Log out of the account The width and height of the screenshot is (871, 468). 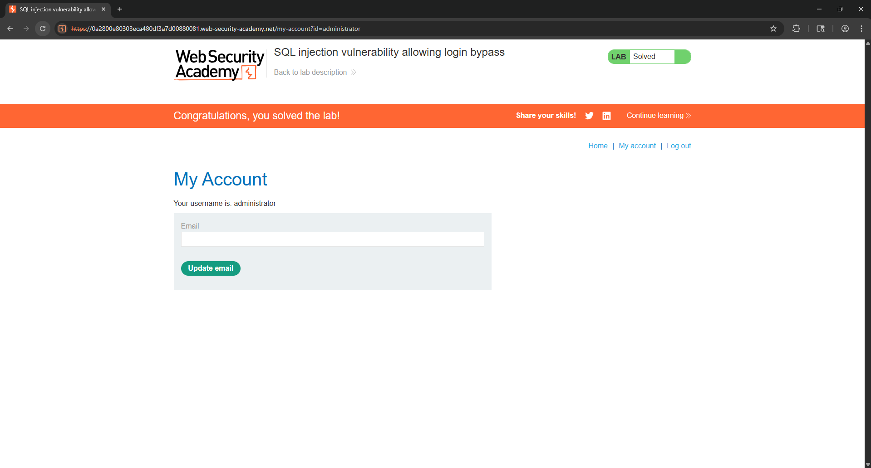pos(679,146)
